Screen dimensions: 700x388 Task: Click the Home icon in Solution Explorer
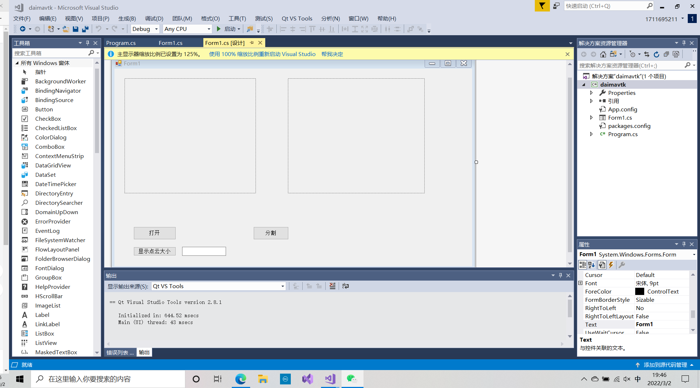coord(603,54)
